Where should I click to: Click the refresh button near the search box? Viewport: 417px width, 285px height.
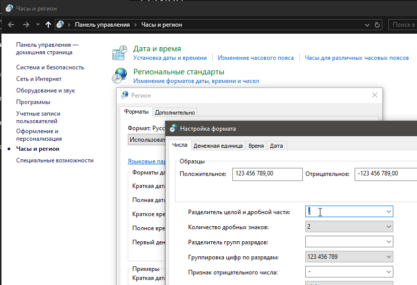click(378, 25)
